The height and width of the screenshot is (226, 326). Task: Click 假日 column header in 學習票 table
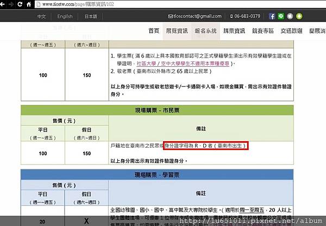pos(86,194)
